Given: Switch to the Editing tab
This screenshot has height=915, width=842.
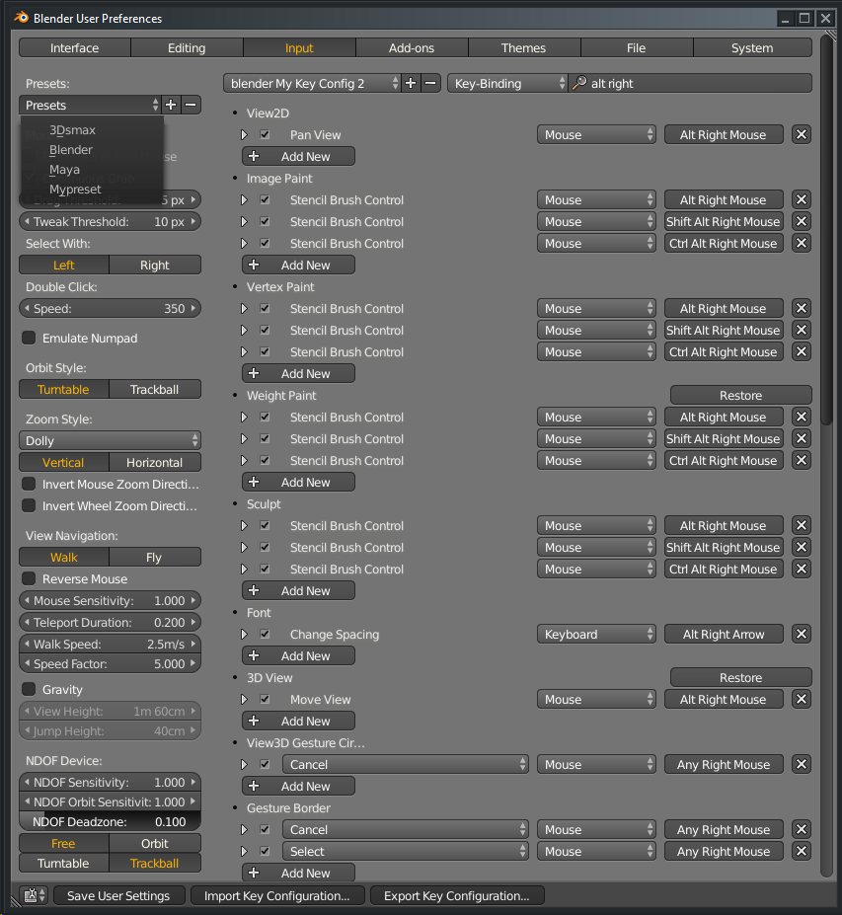Looking at the screenshot, I should [187, 47].
